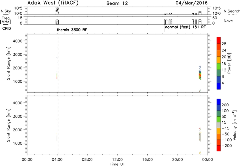Click the "04:00" time tick label

(57, 160)
